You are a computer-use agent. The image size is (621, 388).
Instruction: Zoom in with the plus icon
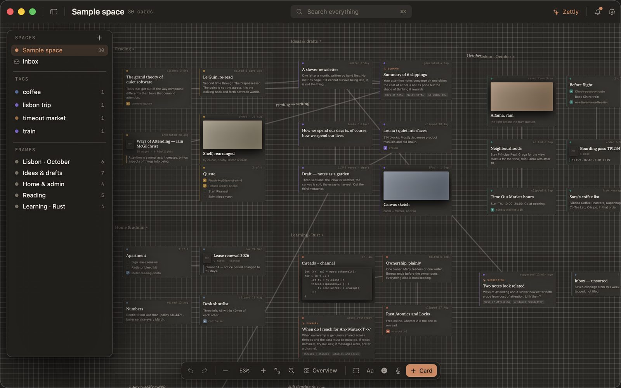[263, 371]
